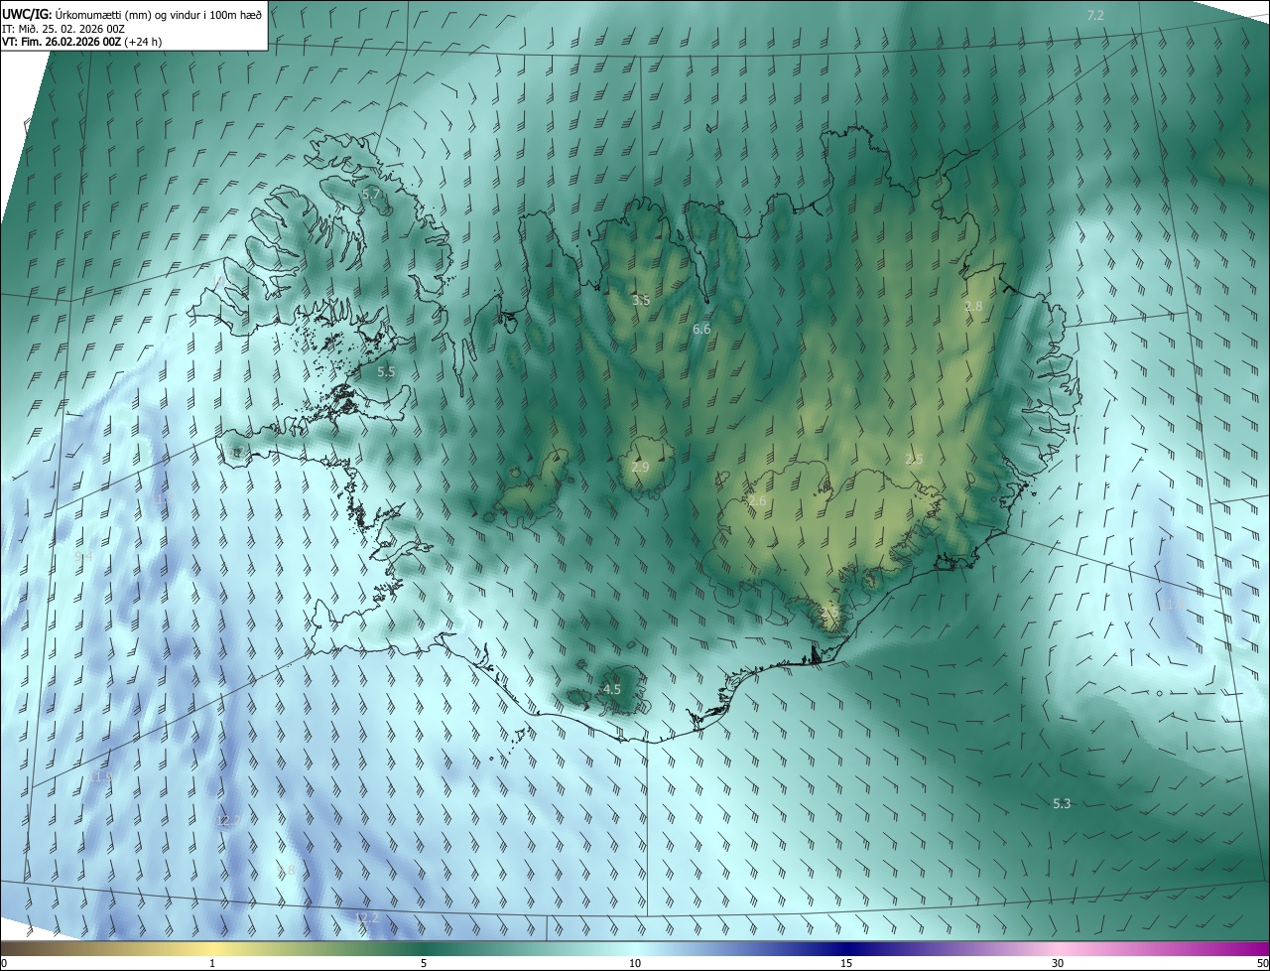Viewport: 1270px width, 971px height.
Task: Click the 2.6 value label
Action: (757, 501)
